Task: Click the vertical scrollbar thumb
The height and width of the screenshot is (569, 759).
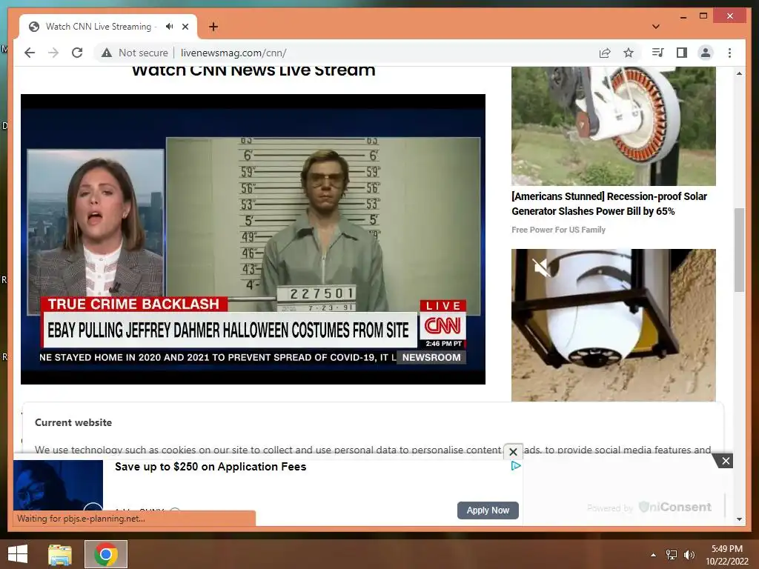Action: coord(739,250)
